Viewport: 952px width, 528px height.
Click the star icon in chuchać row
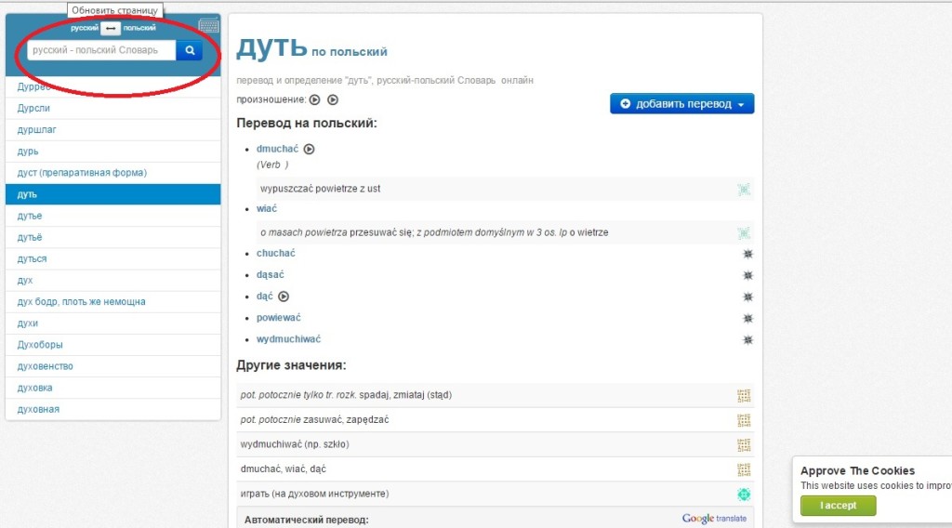pos(747,254)
